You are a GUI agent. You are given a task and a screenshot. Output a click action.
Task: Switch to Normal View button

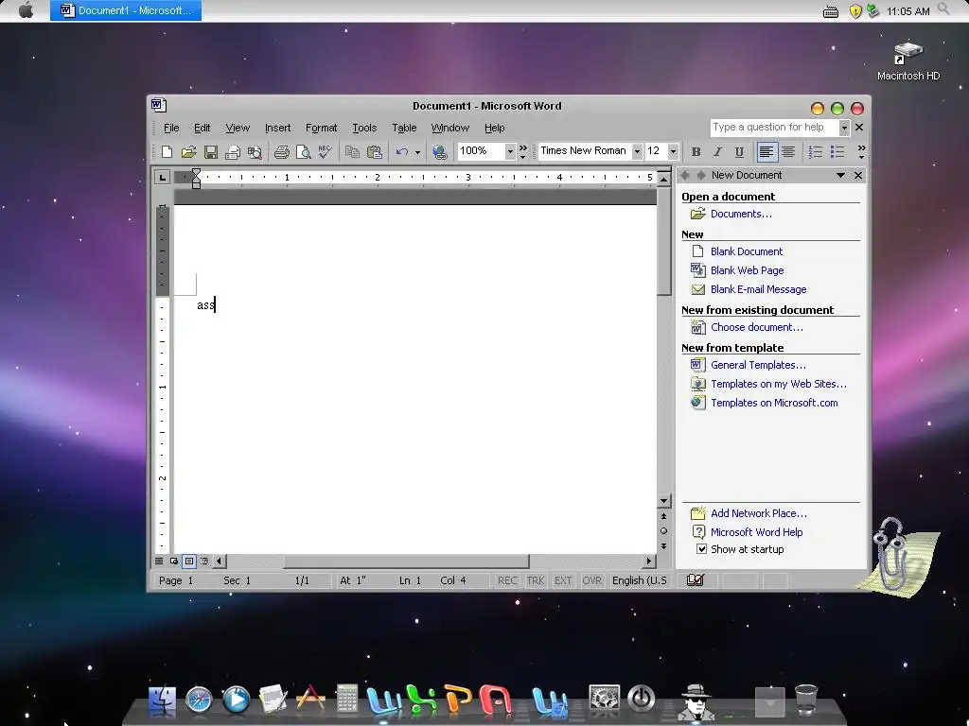coord(159,562)
